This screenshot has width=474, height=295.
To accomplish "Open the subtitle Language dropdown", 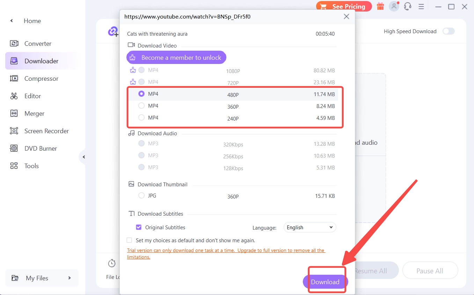I will click(310, 227).
